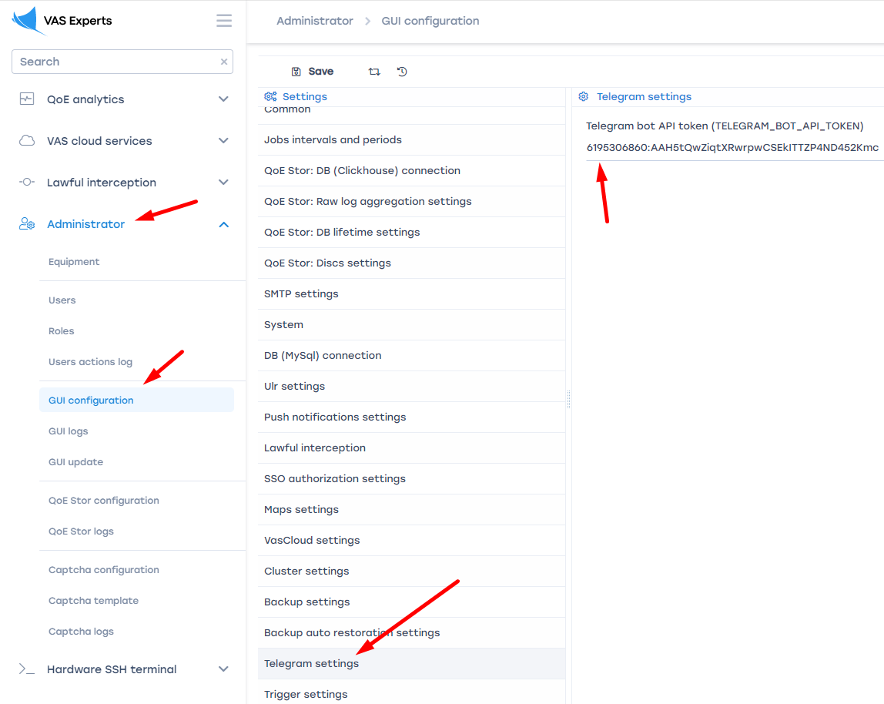Click the VAS cloud services cloud icon

[27, 141]
